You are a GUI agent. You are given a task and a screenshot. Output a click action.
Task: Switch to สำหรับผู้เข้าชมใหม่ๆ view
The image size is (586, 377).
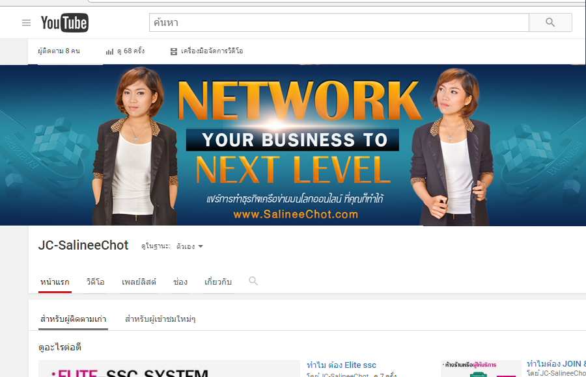[160, 319]
